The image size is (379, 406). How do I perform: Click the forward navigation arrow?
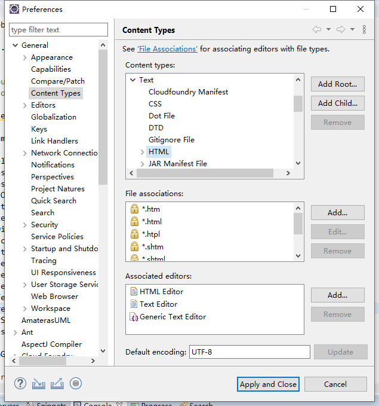tap(341, 30)
